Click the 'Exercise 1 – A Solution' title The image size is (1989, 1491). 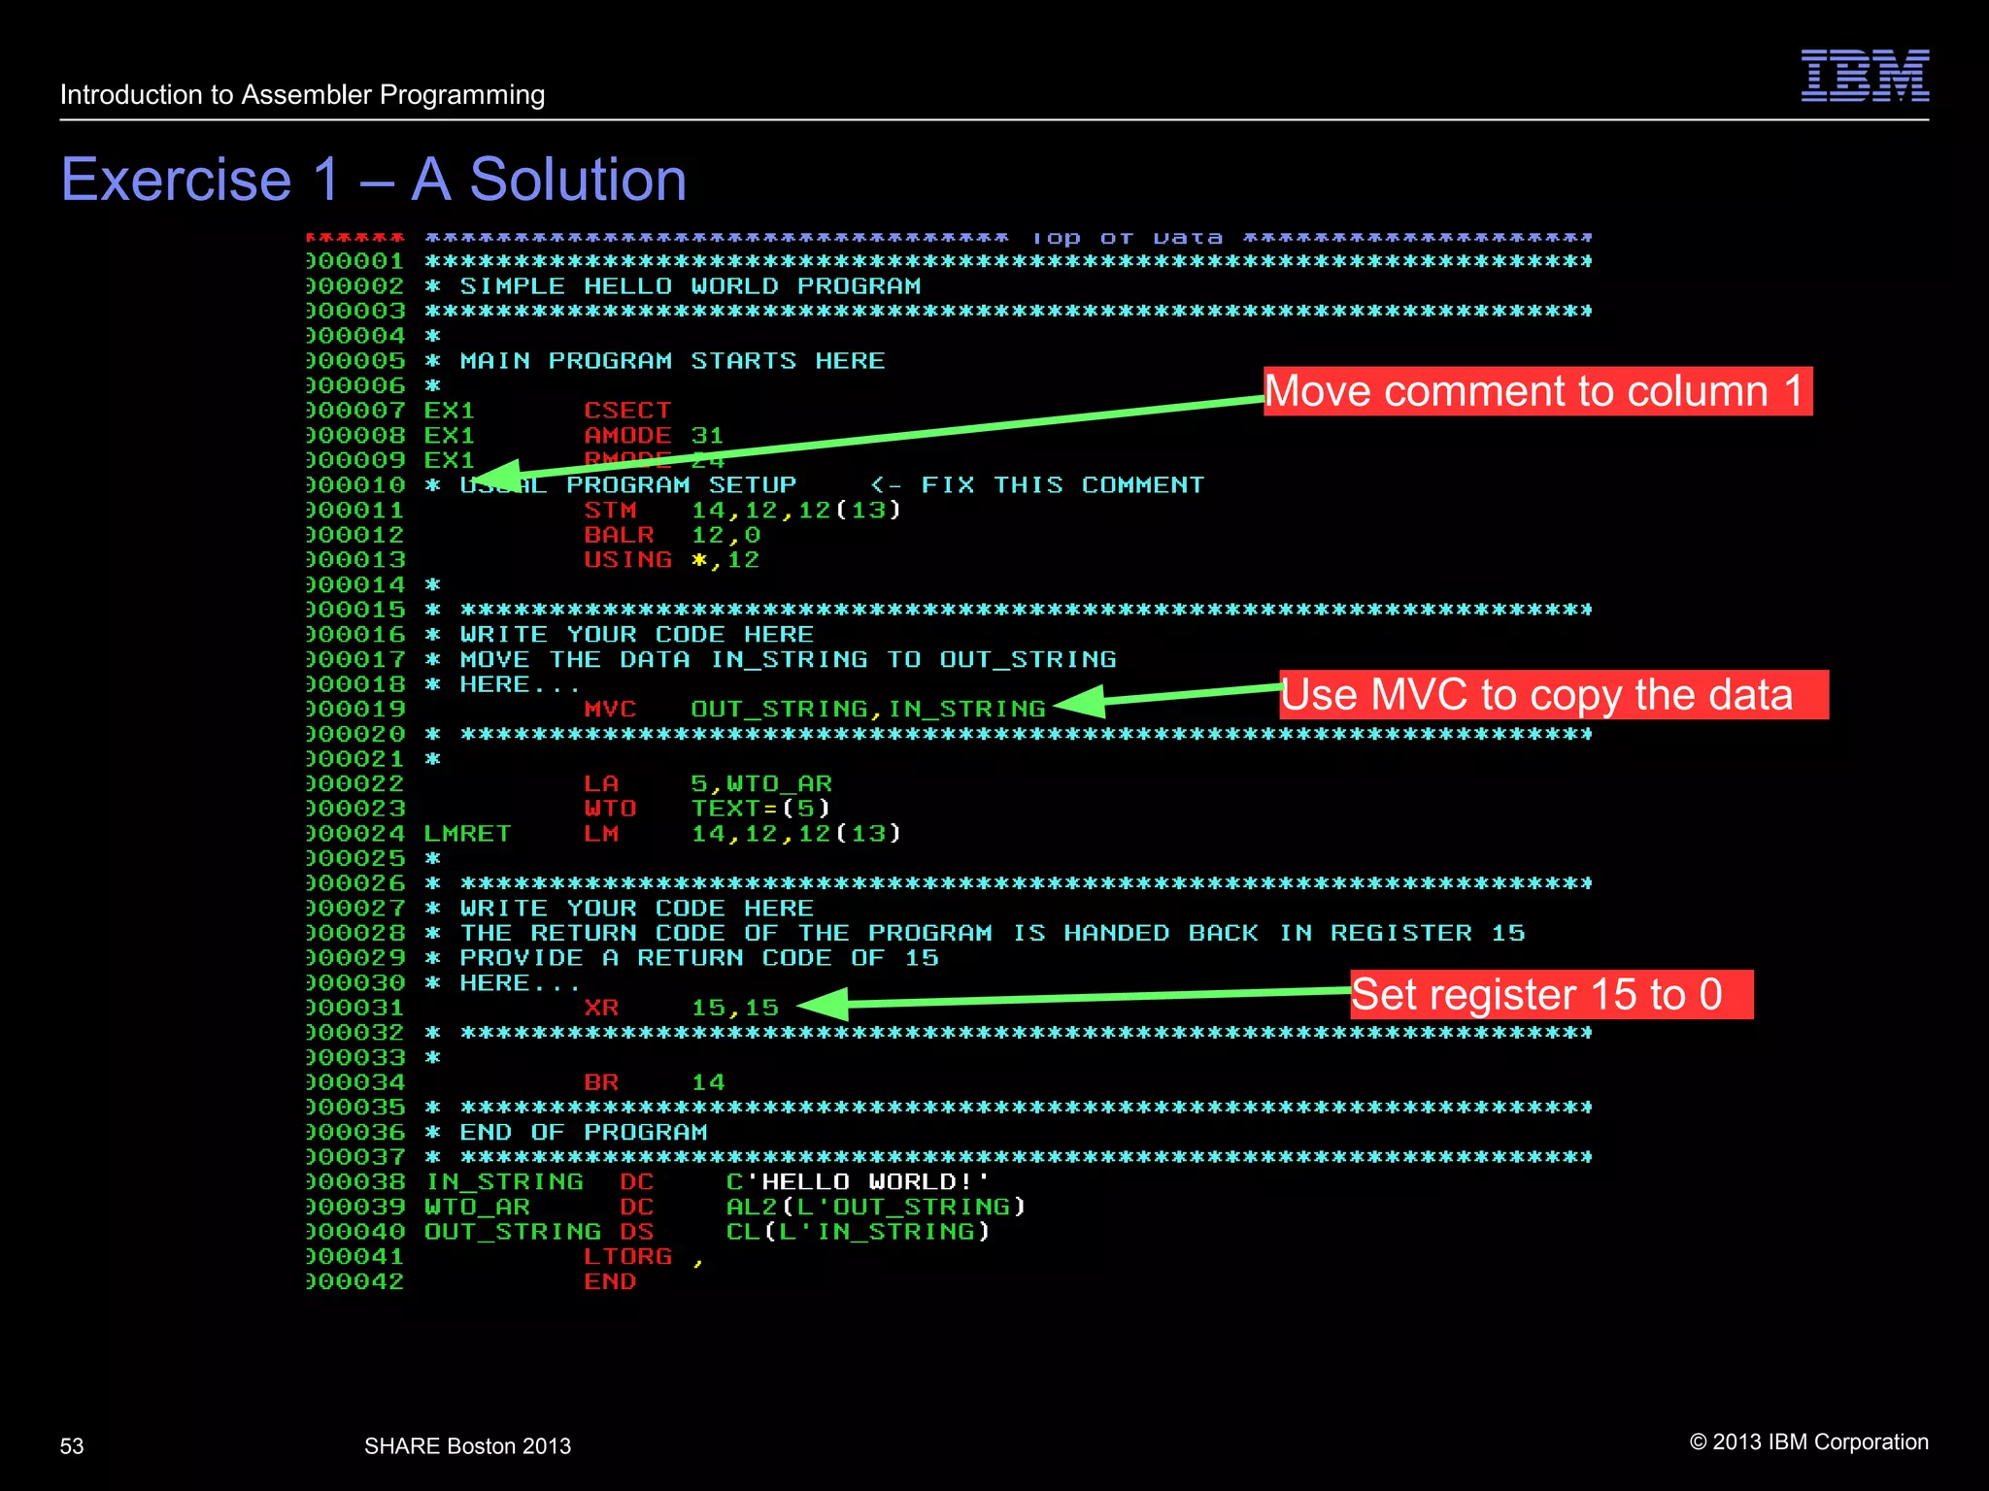[x=374, y=180]
